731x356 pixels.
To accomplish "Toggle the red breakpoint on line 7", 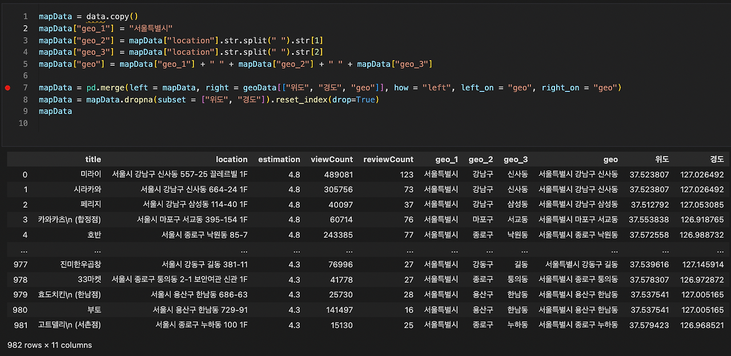I will coord(7,88).
